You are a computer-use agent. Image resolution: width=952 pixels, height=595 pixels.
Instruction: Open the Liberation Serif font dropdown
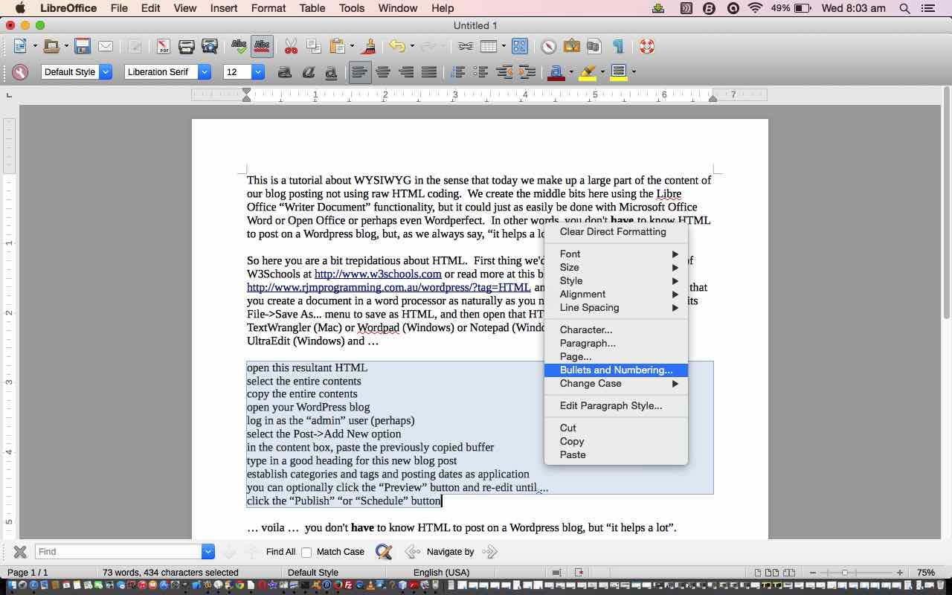pos(205,72)
